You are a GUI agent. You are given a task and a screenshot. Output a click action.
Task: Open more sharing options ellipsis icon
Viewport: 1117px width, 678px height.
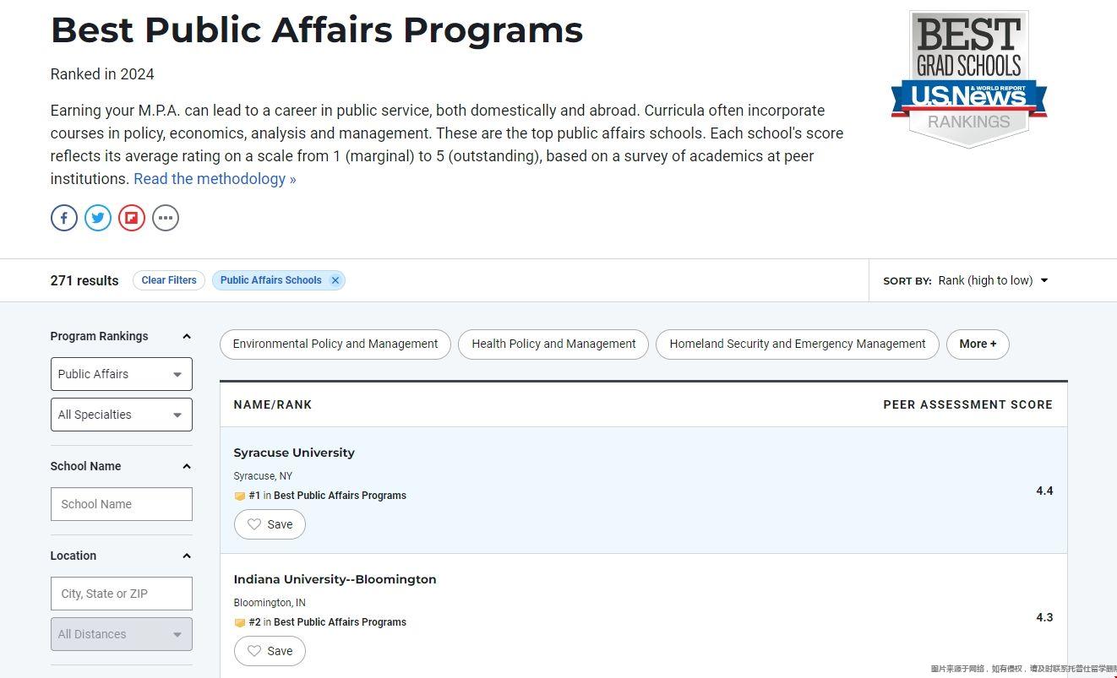166,218
